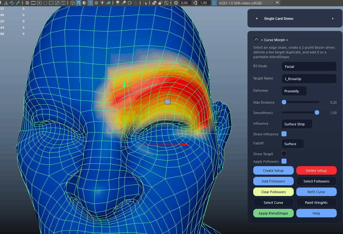Enable 2D pan/zoom in the viewport toolbar
This screenshot has height=234, width=343.
(x=12, y=3)
